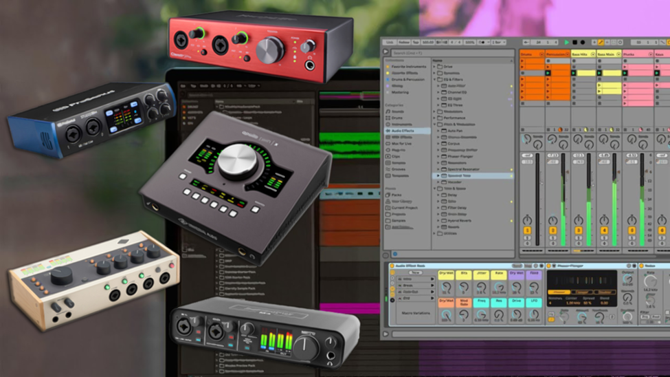Click the Drums category icon in browser

click(x=386, y=118)
